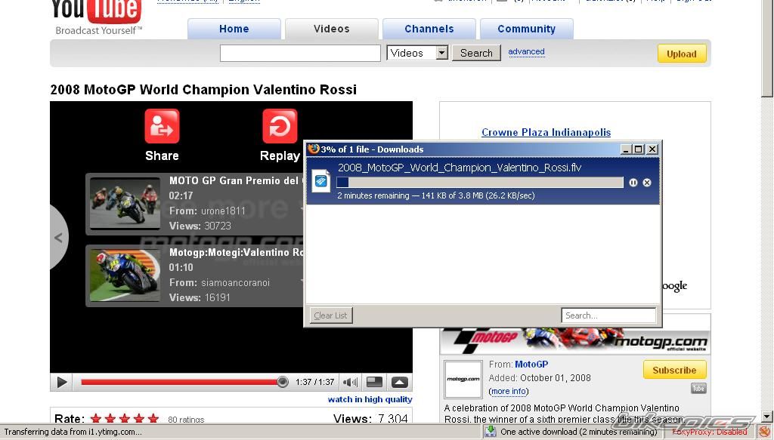
Task: Click the 2008_MotoGP_World_Champion_Valentino_Rossi.flv file name
Action: 460,168
